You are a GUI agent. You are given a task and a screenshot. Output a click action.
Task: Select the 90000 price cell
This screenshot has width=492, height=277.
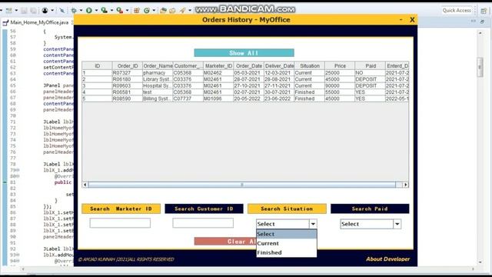coord(340,85)
